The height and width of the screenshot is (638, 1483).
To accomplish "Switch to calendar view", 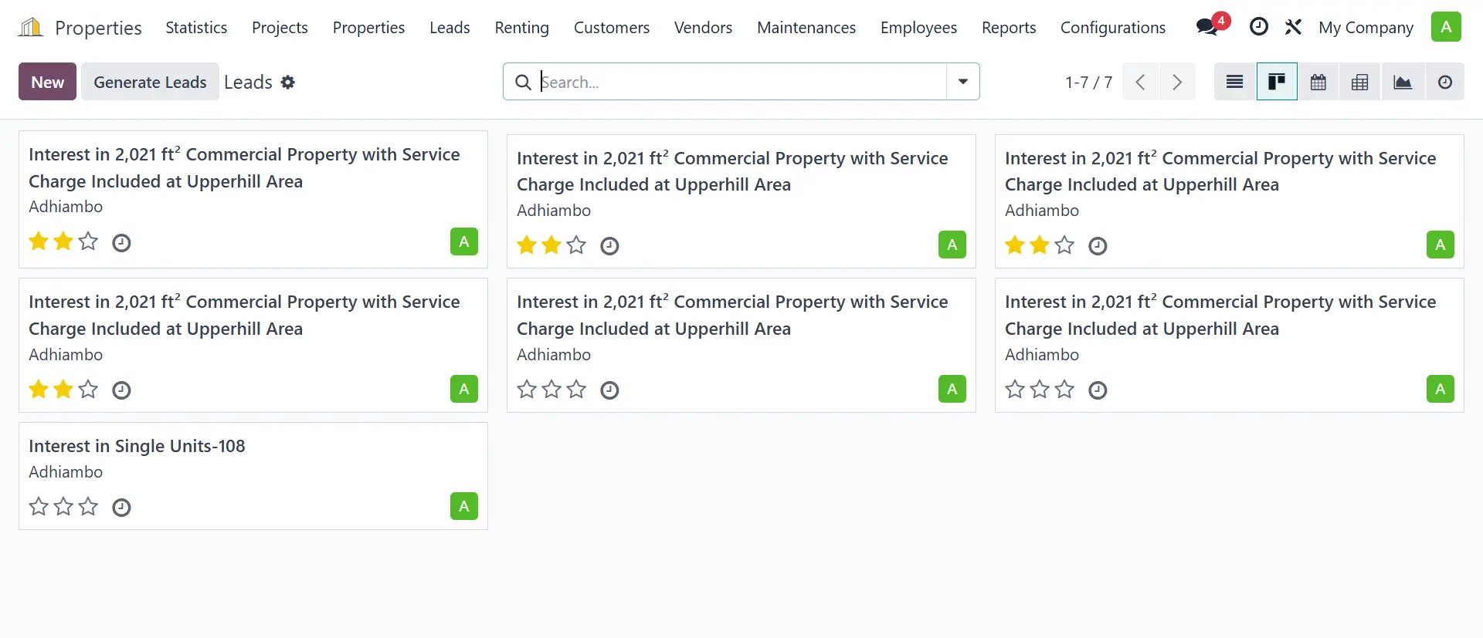I will click(1318, 82).
